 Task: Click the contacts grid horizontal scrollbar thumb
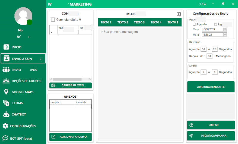coord(67,79)
